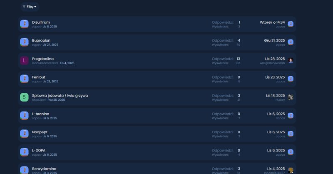Click author avatar beside Bupropion
The height and width of the screenshot is (174, 333).
click(24, 42)
